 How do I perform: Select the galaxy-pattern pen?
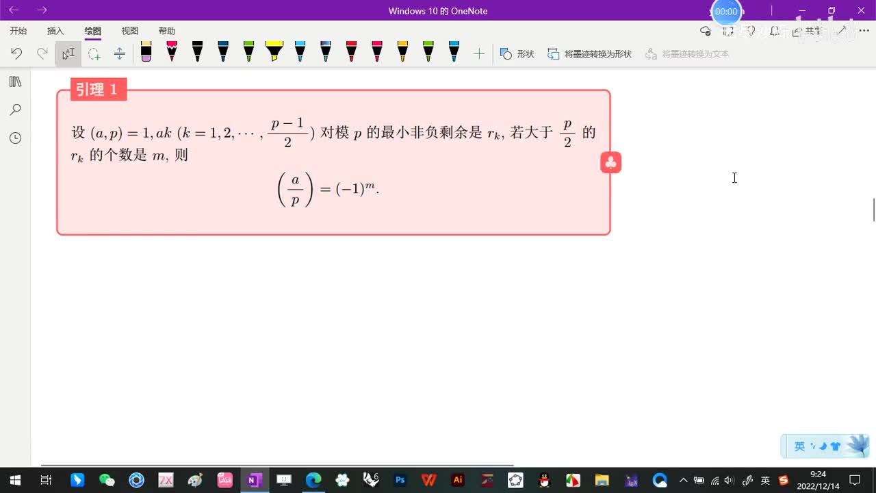point(326,52)
